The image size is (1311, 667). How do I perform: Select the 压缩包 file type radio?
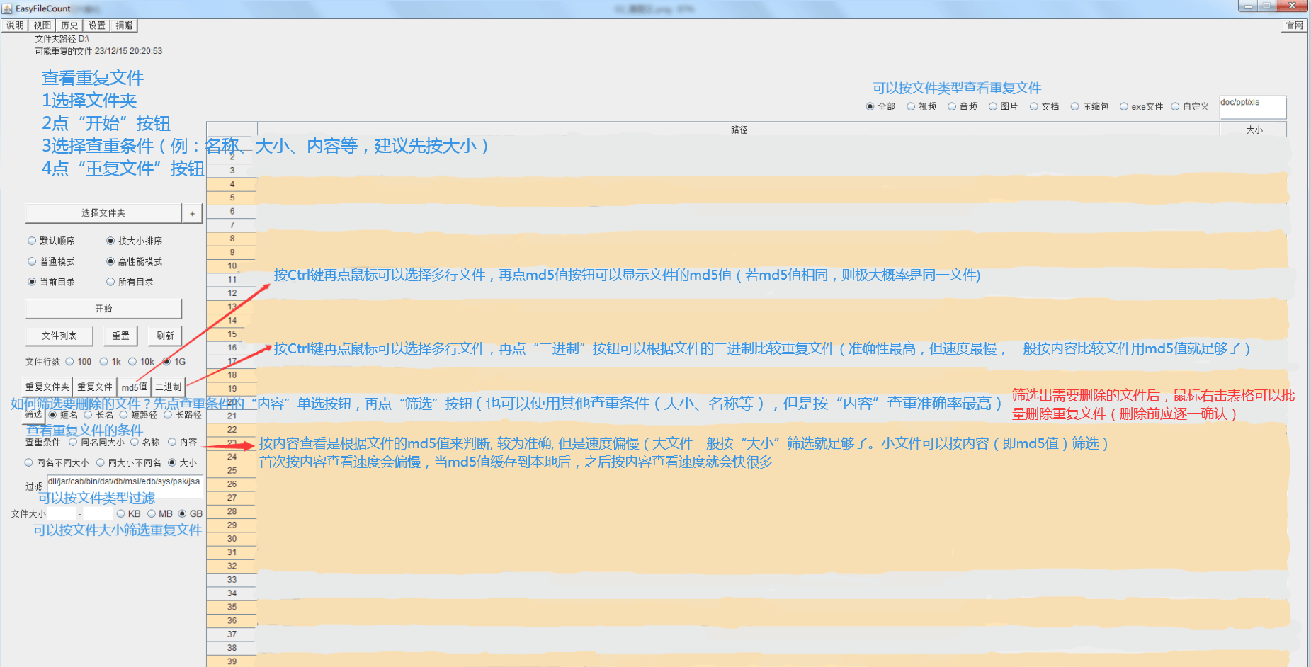tap(1074, 107)
